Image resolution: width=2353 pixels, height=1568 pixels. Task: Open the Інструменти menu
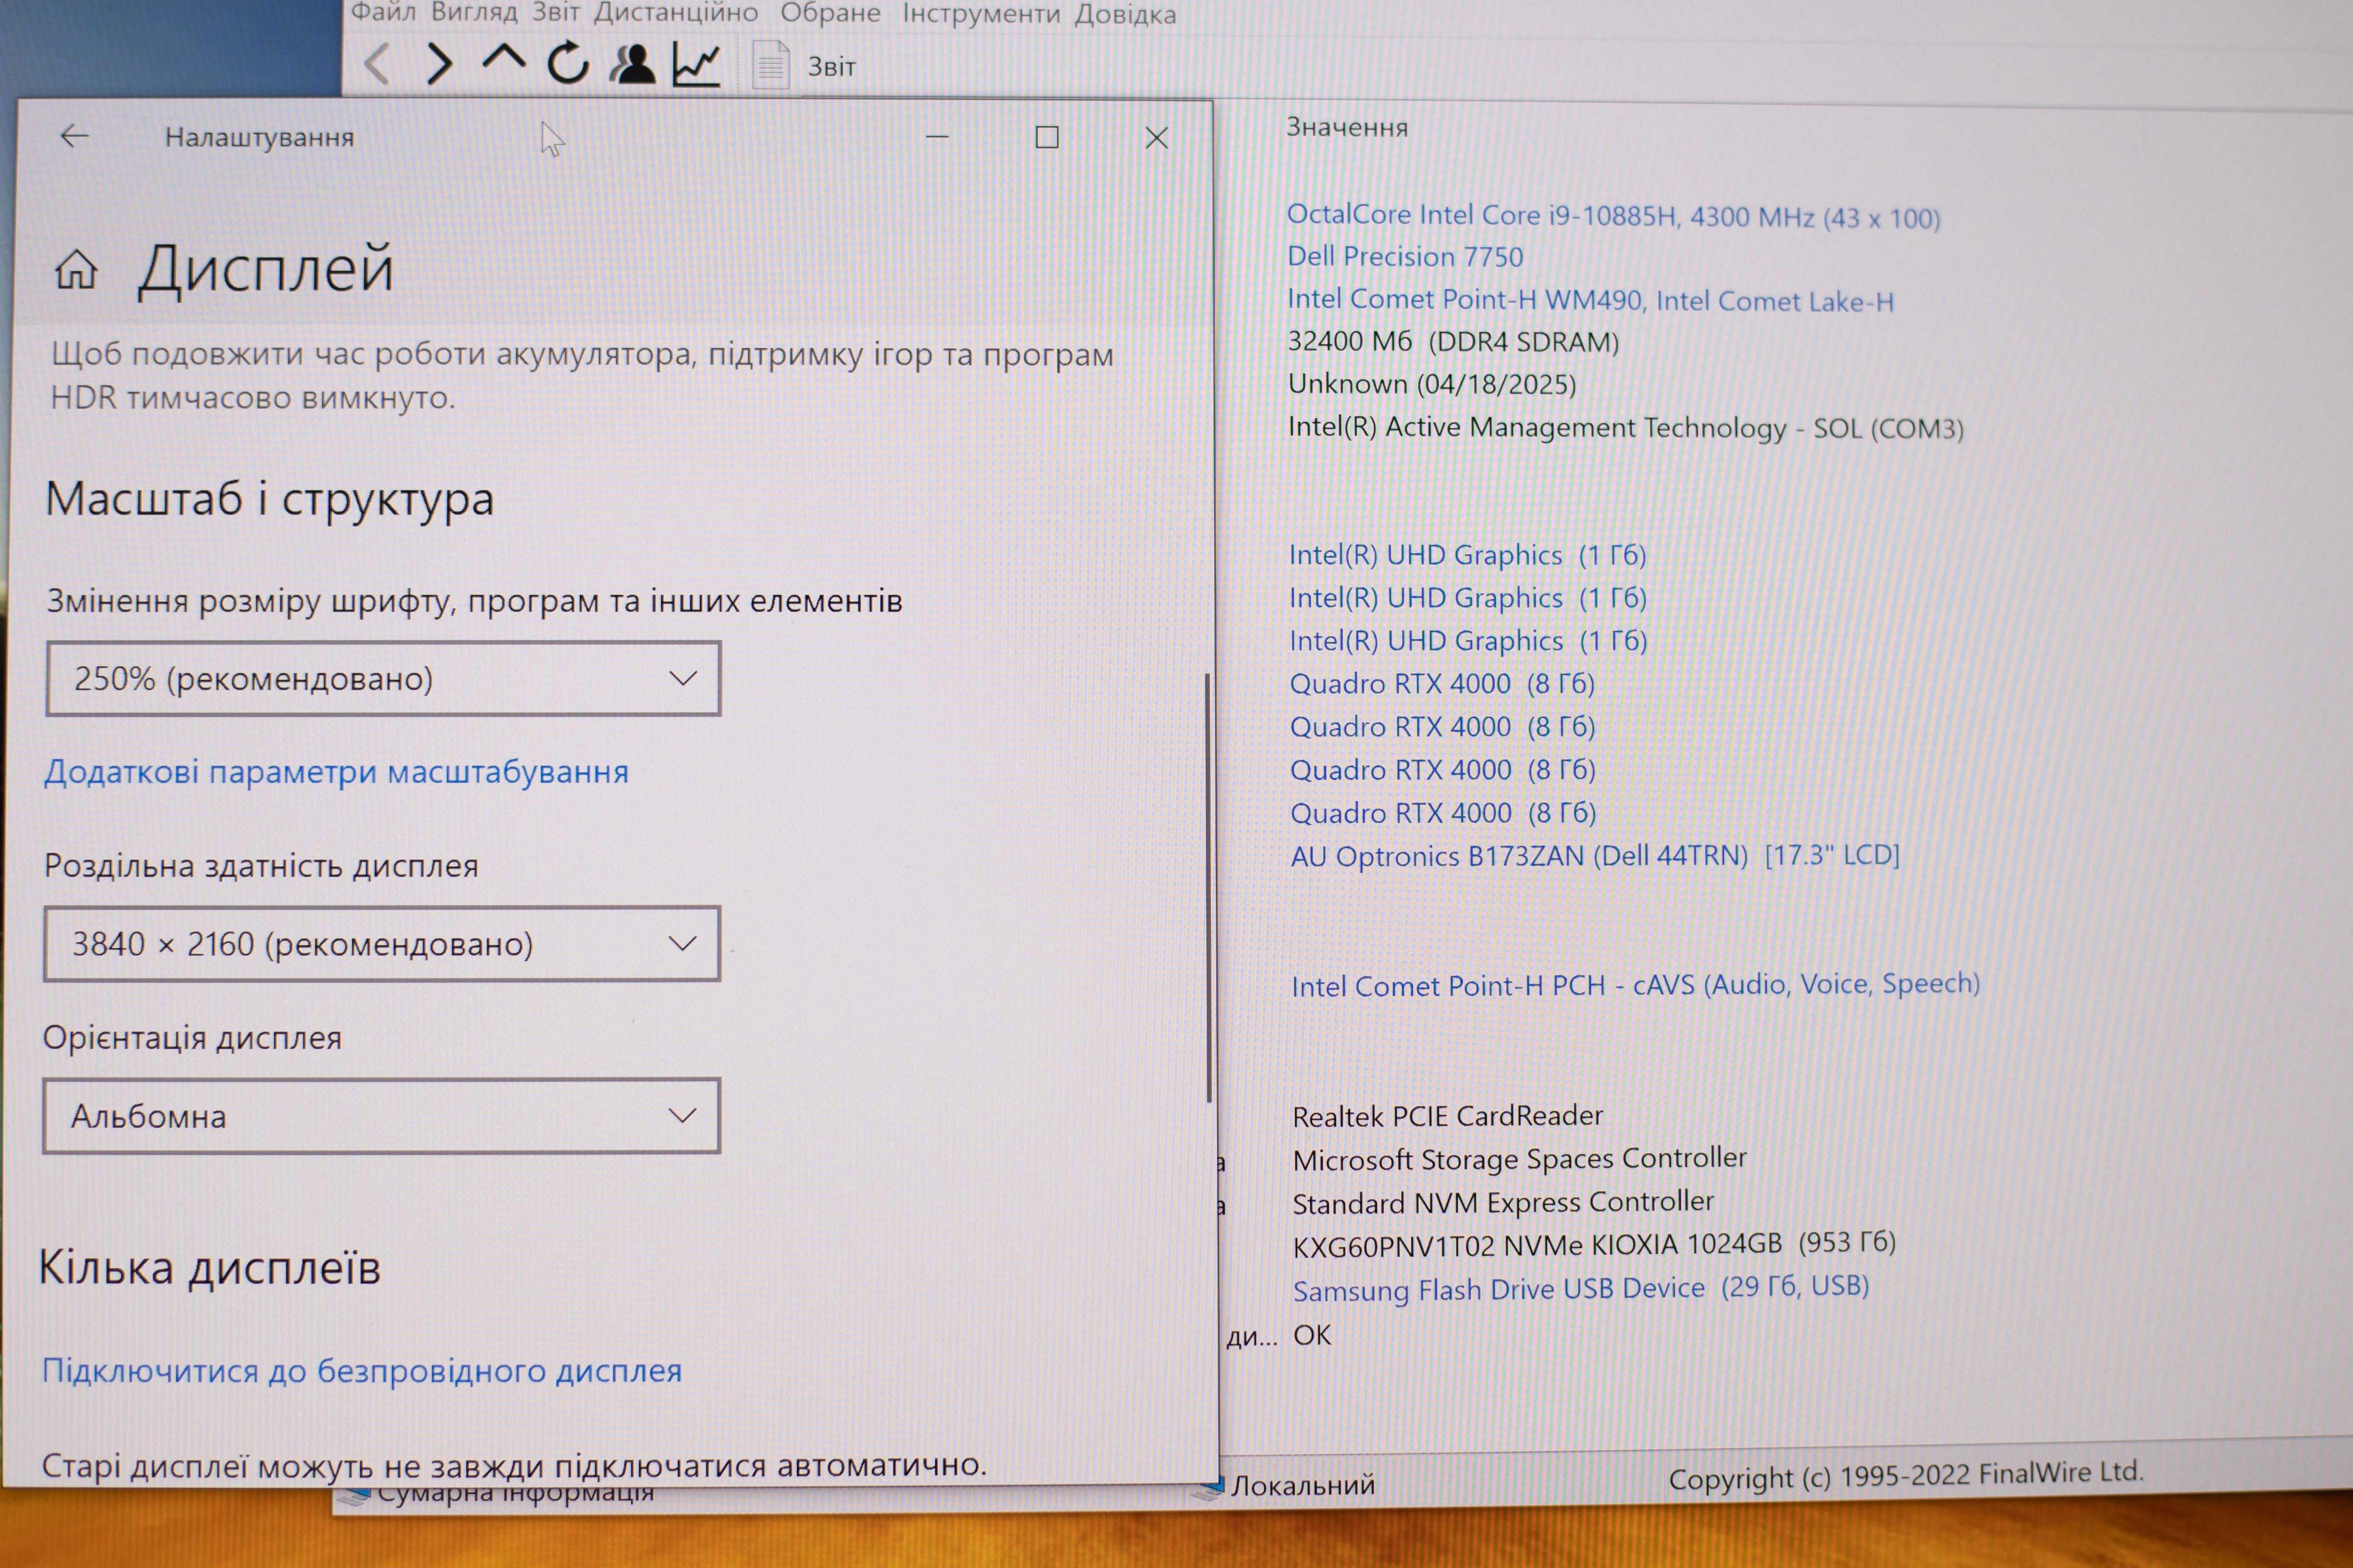(x=981, y=14)
